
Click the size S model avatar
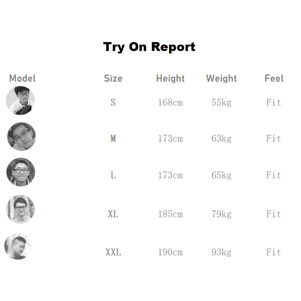pos(20,101)
